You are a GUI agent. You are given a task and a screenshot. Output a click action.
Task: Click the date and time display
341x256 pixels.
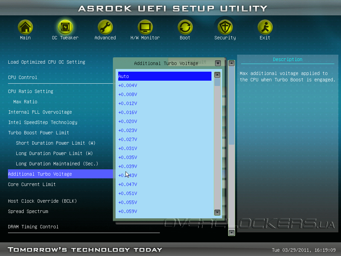tap(304, 250)
